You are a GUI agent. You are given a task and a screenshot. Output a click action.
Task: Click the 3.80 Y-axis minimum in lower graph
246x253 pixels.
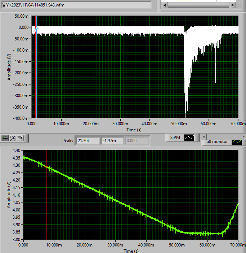tap(17, 239)
